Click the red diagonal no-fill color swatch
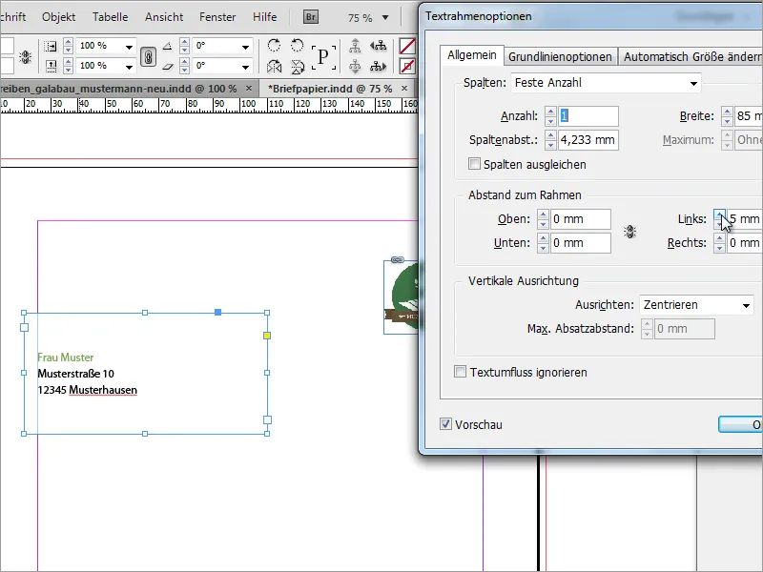Image resolution: width=763 pixels, height=572 pixels. 407,46
